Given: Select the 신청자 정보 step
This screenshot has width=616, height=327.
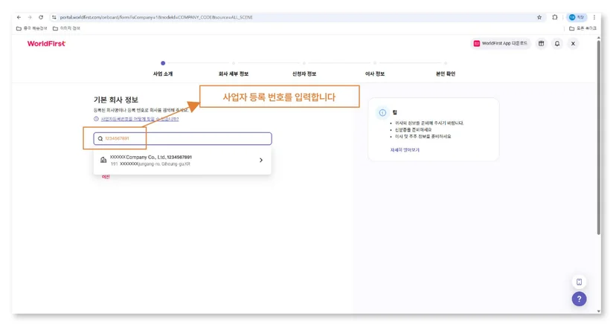Looking at the screenshot, I should [304, 74].
